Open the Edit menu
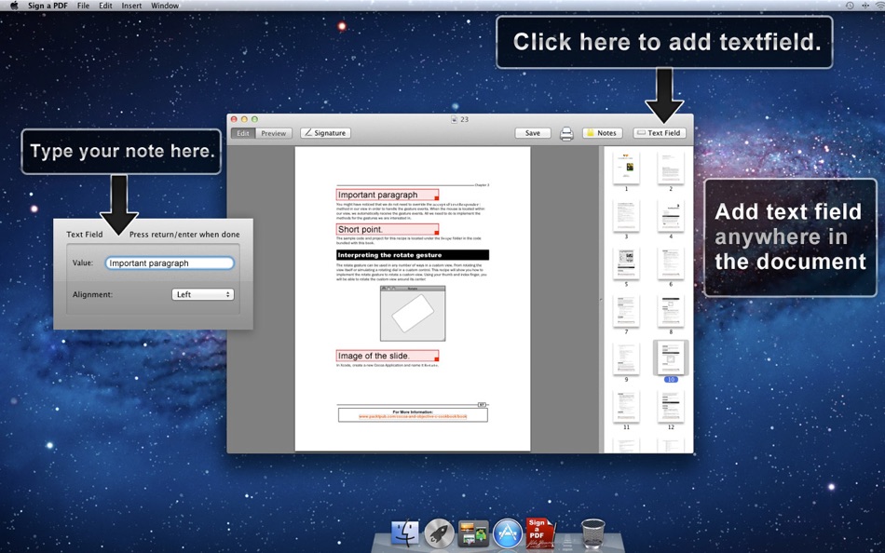885x553 pixels. coord(105,6)
